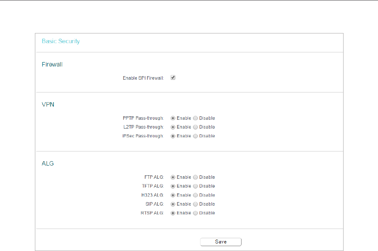Select Disable for H323 ALG
Image resolution: width=378 pixels, height=251 pixels.
pyautogui.click(x=196, y=195)
